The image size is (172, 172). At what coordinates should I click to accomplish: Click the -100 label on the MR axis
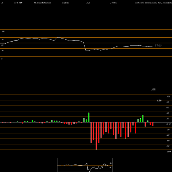[169, 152]
